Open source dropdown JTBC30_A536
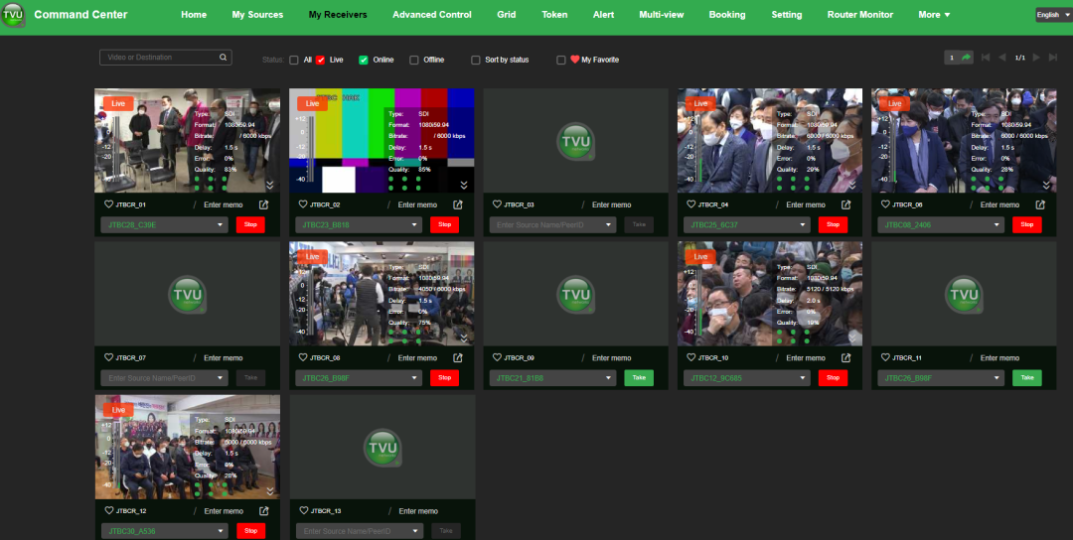This screenshot has height=540, width=1073. coord(164,531)
